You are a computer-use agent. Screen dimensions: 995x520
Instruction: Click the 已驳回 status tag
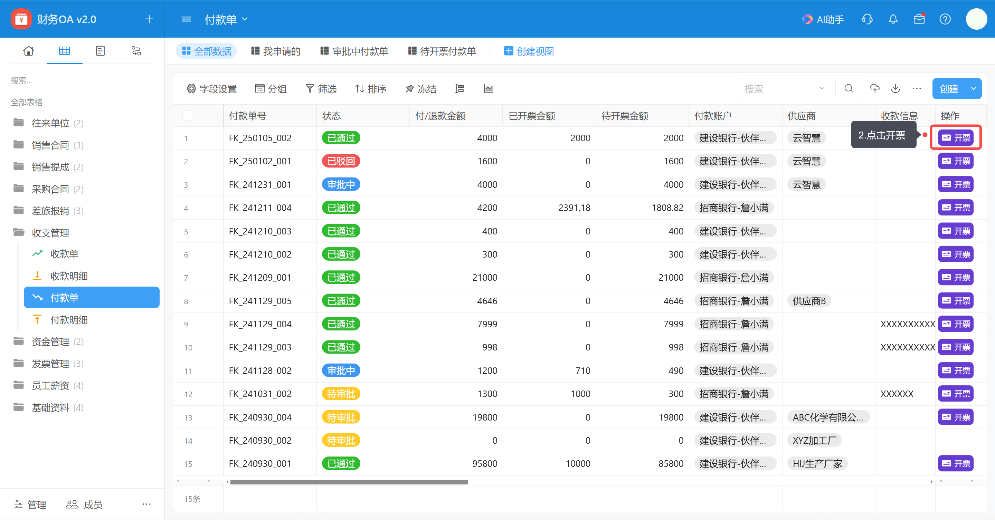coord(341,161)
